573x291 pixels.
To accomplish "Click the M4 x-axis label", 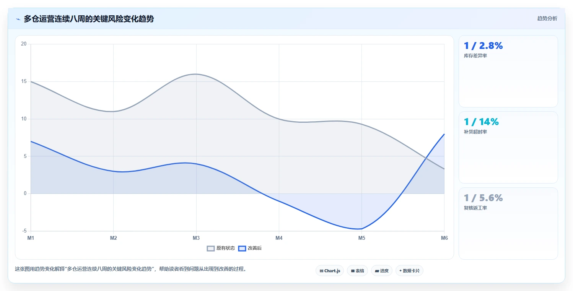I will (x=279, y=238).
